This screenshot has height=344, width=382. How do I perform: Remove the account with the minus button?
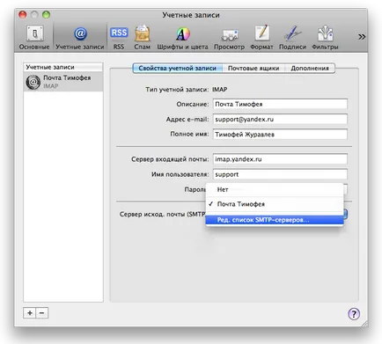42,313
